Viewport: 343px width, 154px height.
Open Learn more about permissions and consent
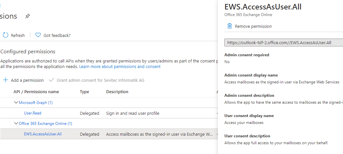(120, 66)
